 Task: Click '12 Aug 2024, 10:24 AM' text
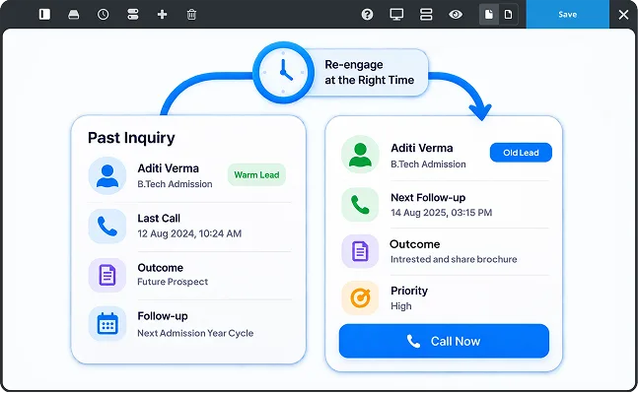click(x=189, y=233)
